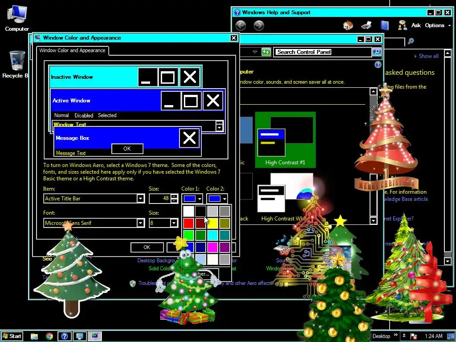This screenshot has width=456, height=342.
Task: Select the Window Color and Appearance tab
Action: click(x=73, y=51)
